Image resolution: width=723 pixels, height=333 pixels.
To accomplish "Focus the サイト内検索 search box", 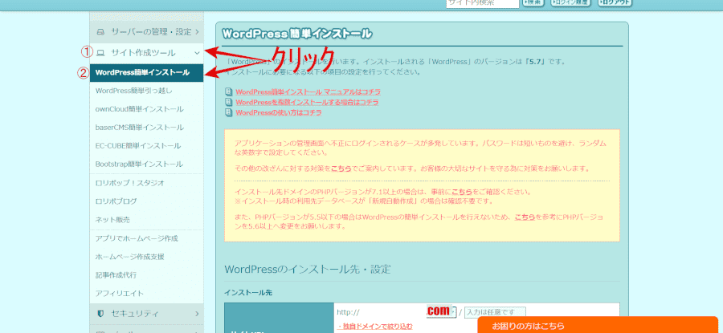I will [483, 2].
